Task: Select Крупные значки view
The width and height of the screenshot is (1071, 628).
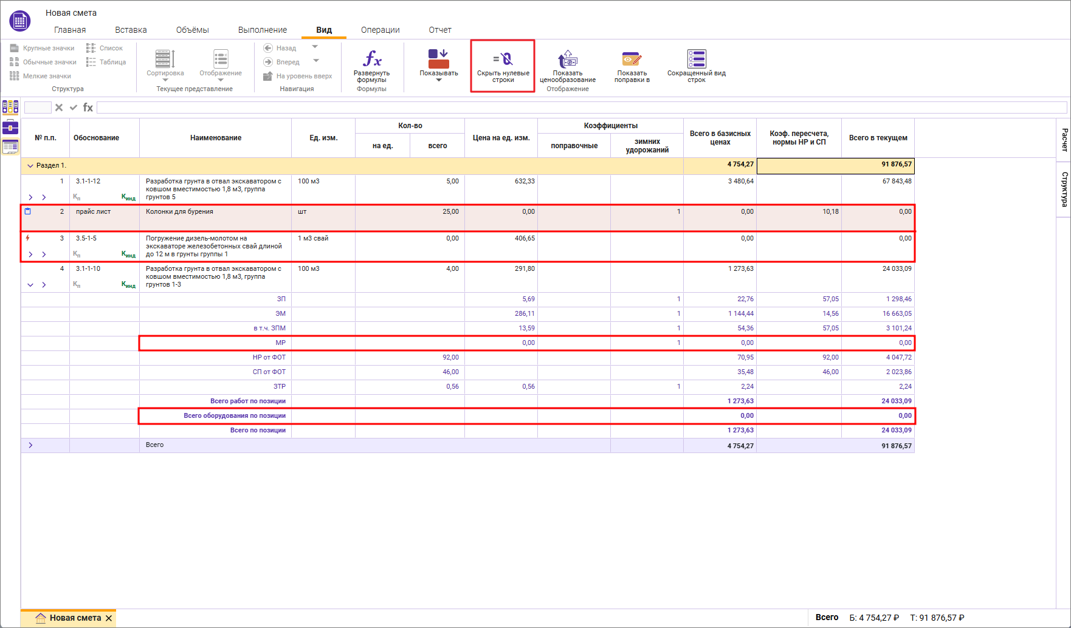Action: (x=42, y=48)
